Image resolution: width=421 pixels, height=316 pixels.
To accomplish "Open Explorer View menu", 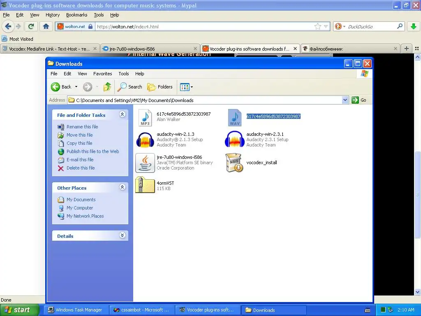I will 82,74.
